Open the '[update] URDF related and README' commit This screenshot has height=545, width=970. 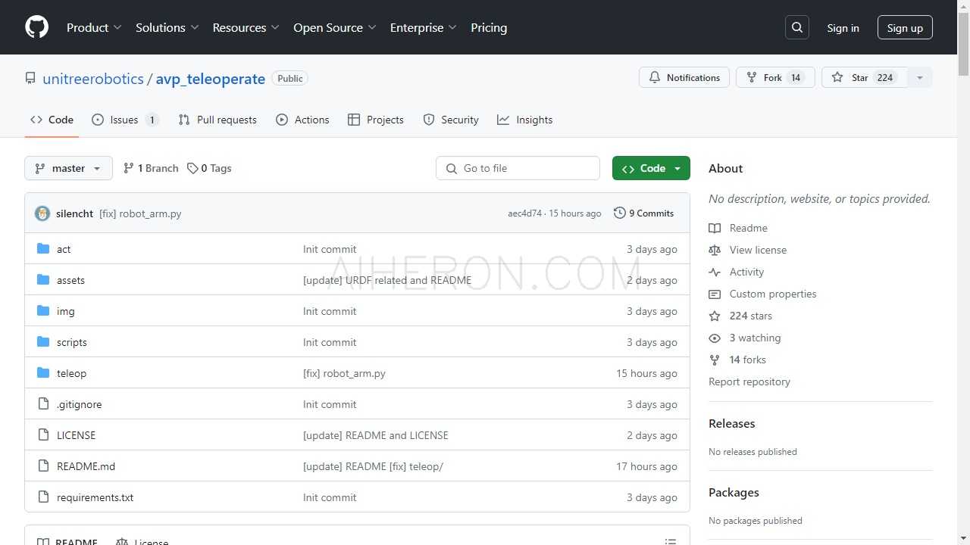[x=387, y=280]
